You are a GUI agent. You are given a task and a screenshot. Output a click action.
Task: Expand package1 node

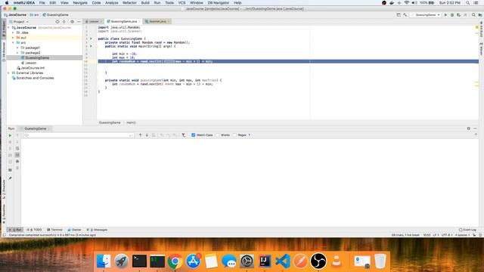pyautogui.click(x=17, y=48)
